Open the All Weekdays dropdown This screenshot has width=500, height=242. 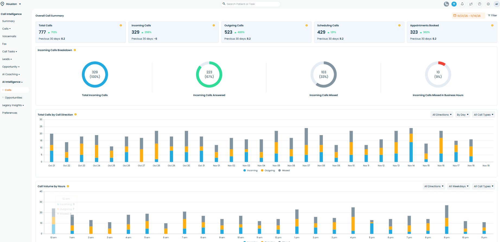pos(458,186)
